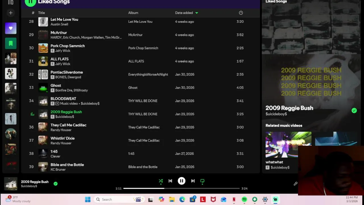This screenshot has width=364, height=205.
Task: Open Netflix from the taskbar
Action: click(234, 200)
